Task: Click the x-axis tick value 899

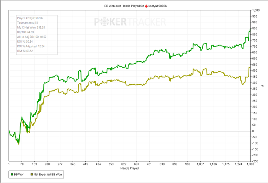Action: coord(175,164)
